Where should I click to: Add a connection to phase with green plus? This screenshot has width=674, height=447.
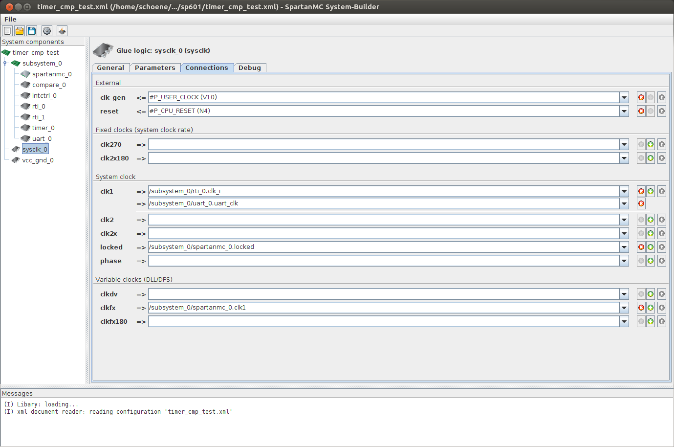click(651, 261)
